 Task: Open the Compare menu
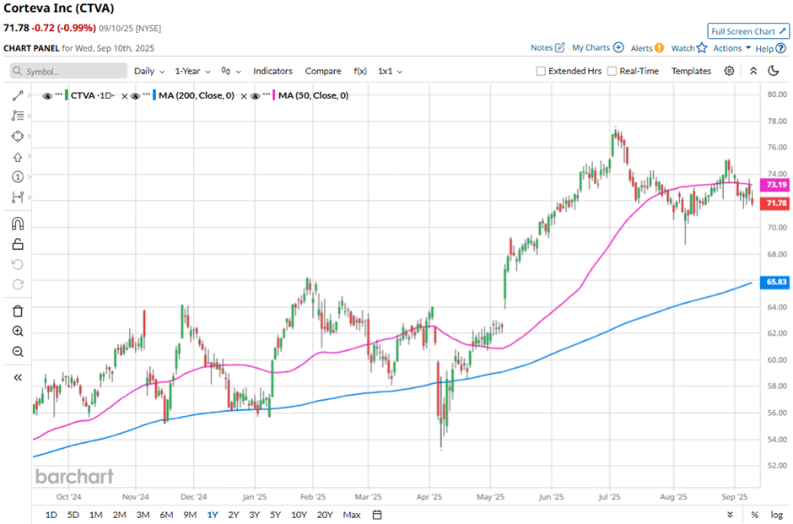(x=323, y=72)
